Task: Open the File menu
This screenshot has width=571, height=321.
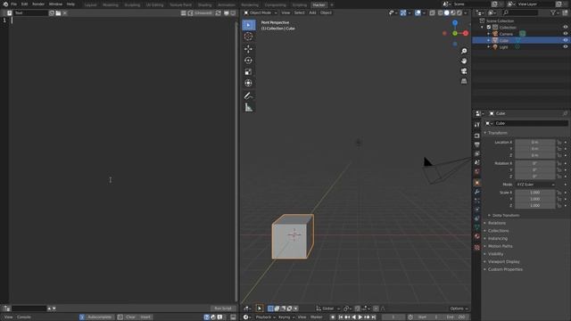Action: tap(13, 4)
